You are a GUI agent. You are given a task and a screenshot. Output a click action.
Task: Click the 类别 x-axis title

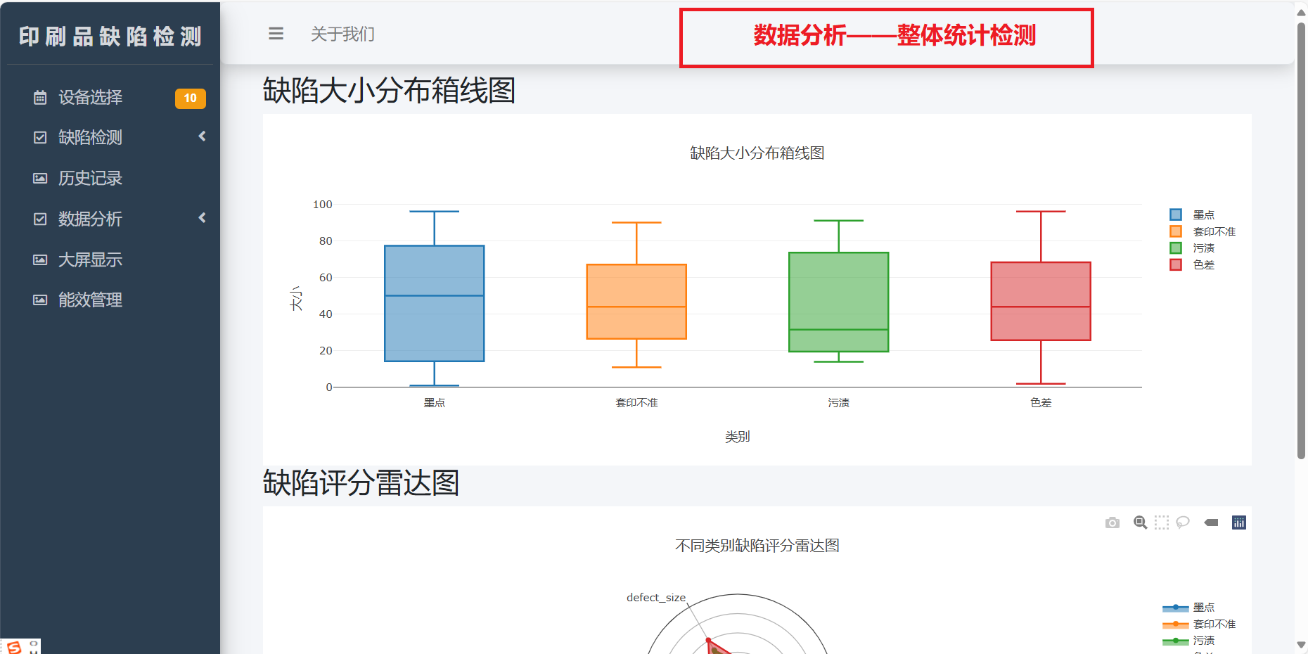(x=738, y=437)
